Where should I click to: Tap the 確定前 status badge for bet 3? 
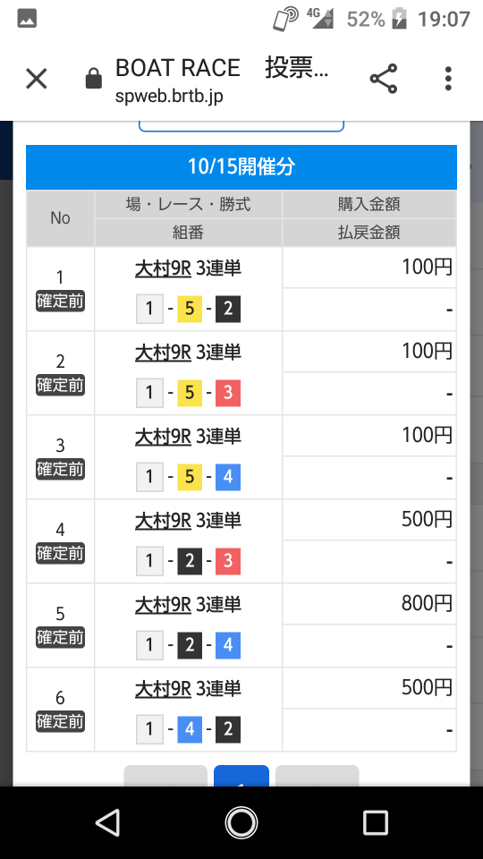(60, 470)
